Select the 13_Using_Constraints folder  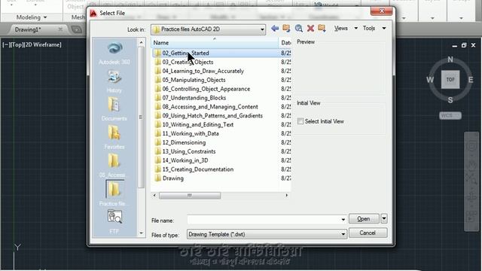click(189, 151)
